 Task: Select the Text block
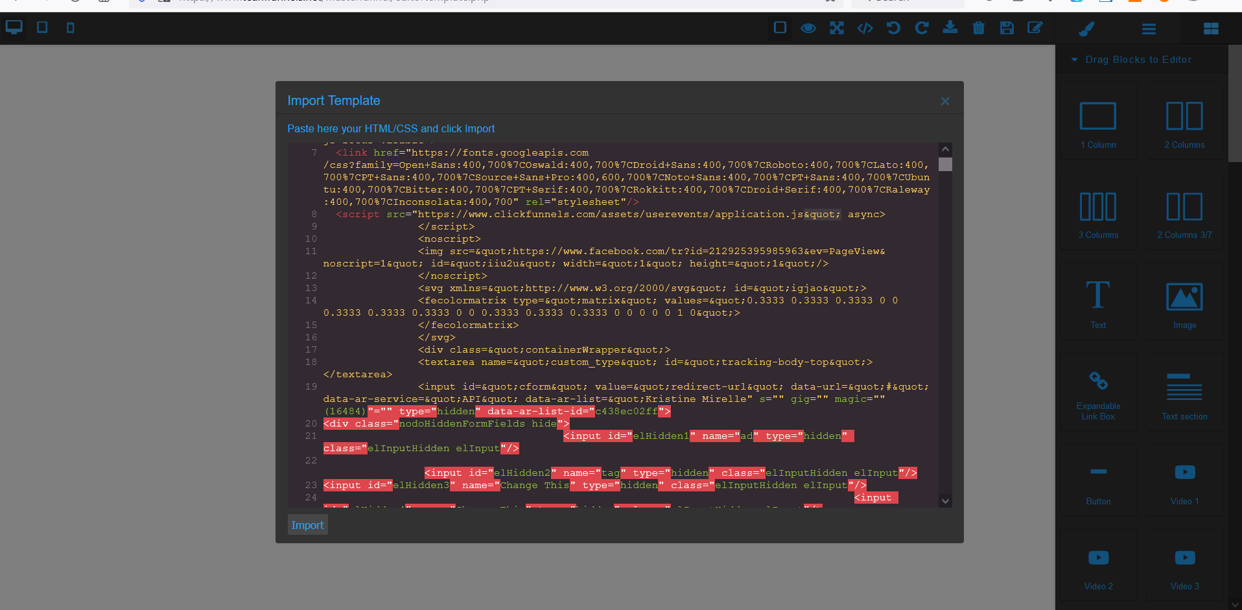tap(1098, 302)
